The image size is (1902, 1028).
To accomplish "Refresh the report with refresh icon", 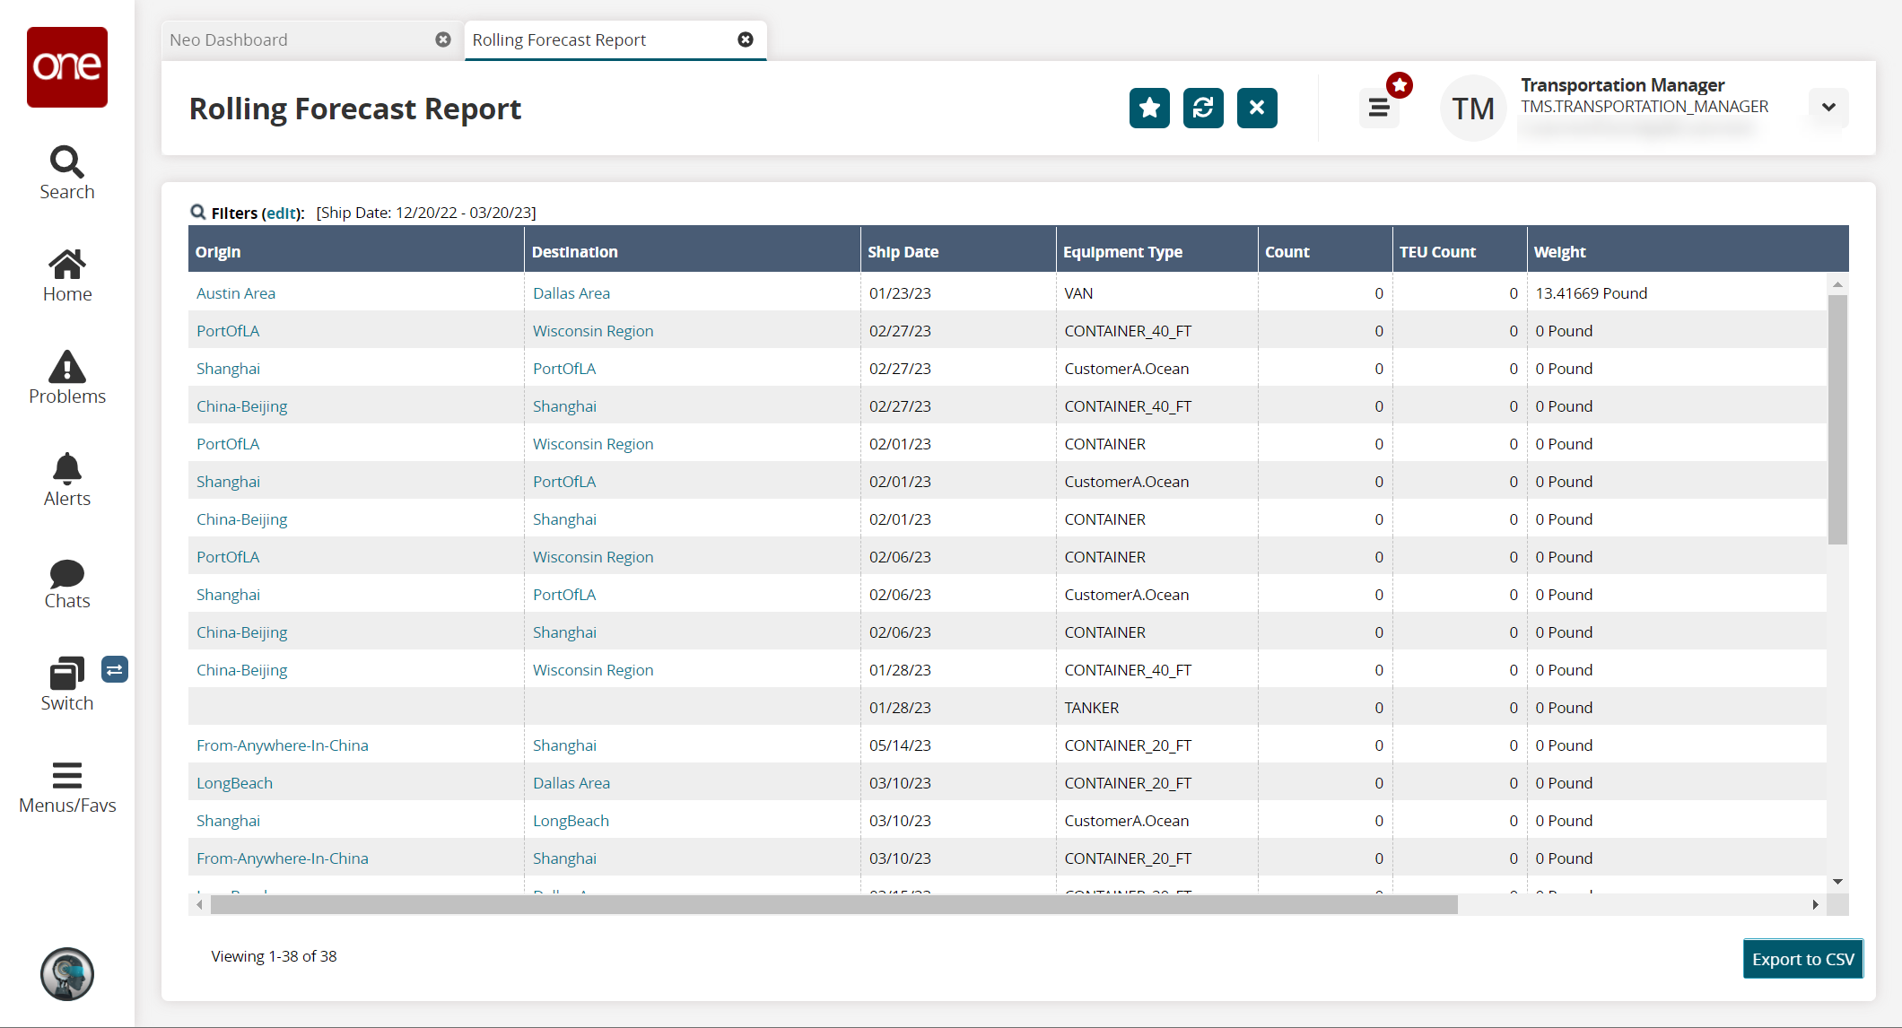I will point(1203,109).
